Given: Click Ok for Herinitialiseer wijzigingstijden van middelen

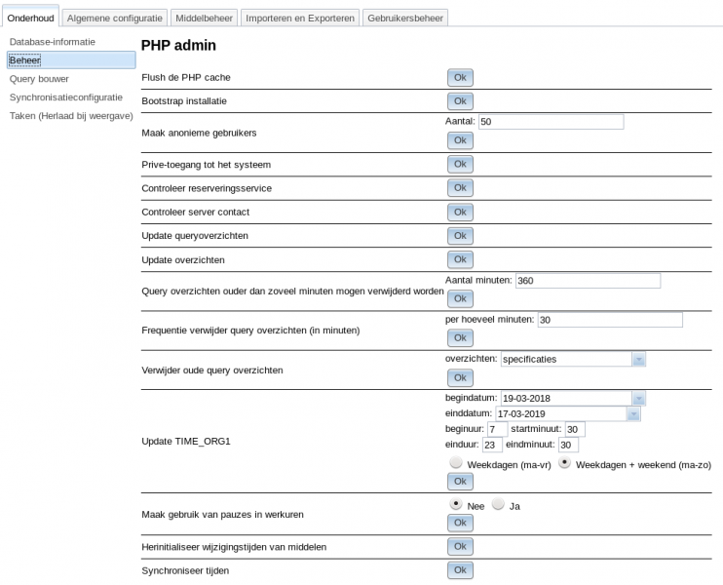Looking at the screenshot, I should (460, 546).
